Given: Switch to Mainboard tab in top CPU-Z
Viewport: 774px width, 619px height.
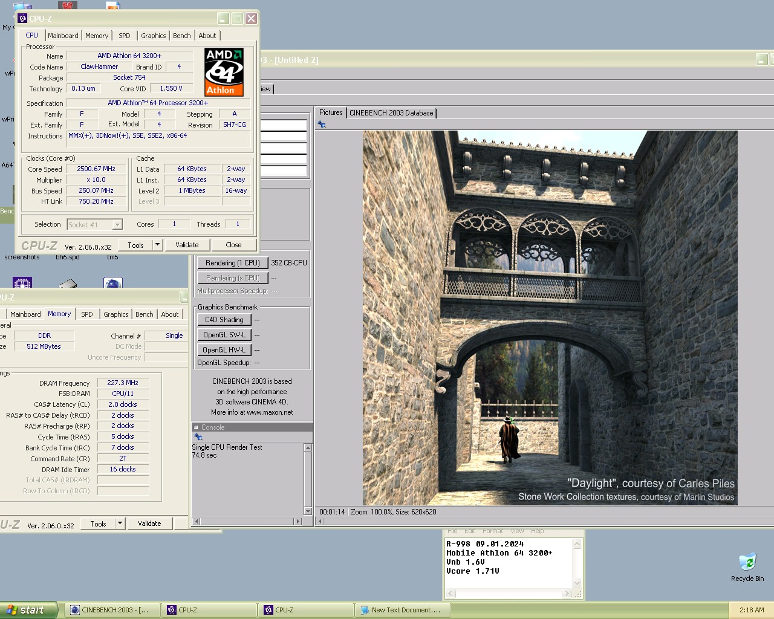Looking at the screenshot, I should point(63,36).
